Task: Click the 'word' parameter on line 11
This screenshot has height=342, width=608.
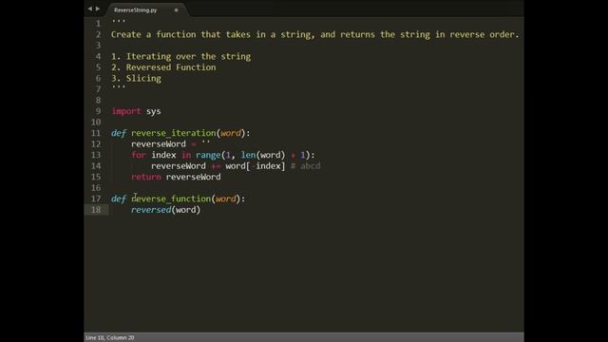Action: (x=231, y=133)
